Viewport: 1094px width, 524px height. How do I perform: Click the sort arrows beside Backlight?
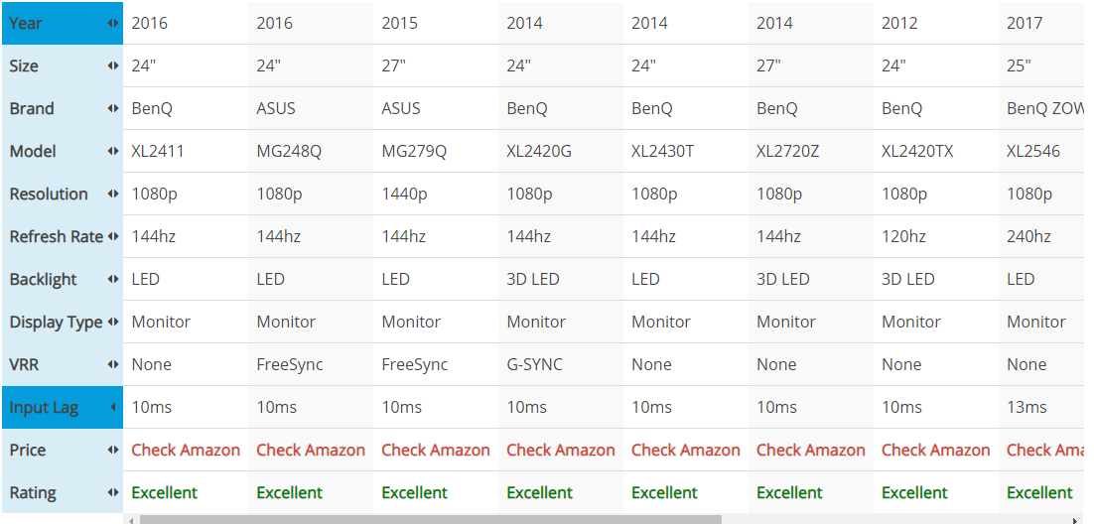click(113, 279)
